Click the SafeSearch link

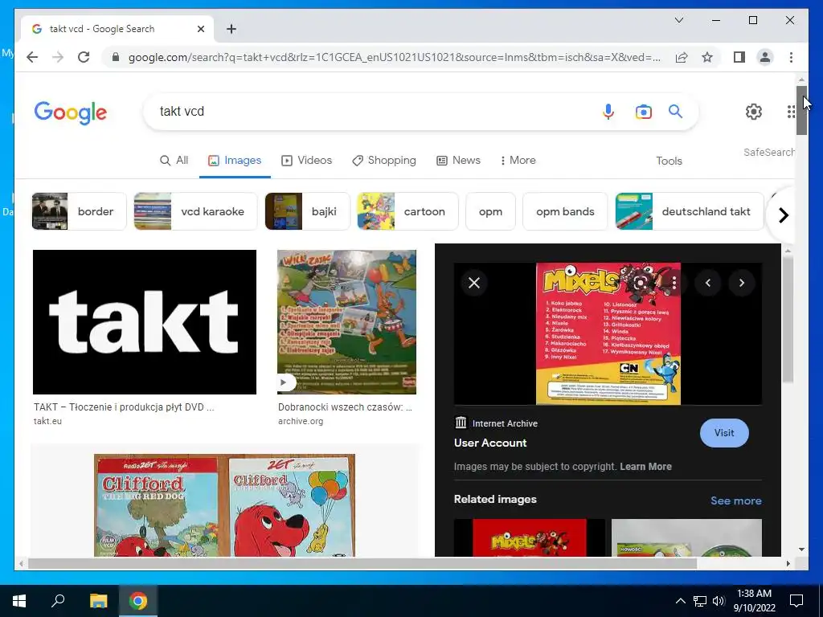click(x=768, y=152)
